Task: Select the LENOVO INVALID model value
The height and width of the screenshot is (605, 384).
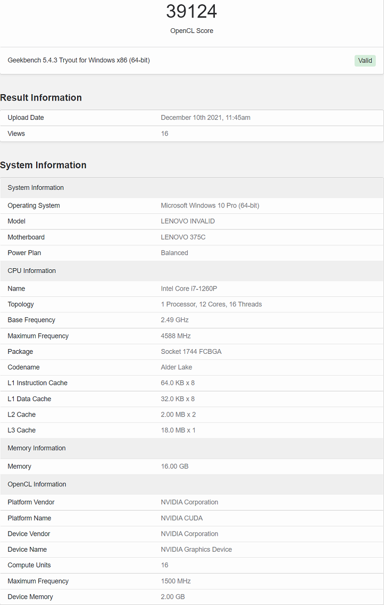Action: 188,221
